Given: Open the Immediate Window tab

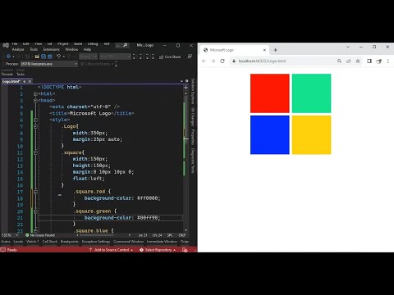Looking at the screenshot, I should pyautogui.click(x=162, y=242).
